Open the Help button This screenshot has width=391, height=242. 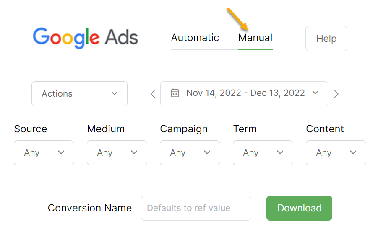point(326,39)
